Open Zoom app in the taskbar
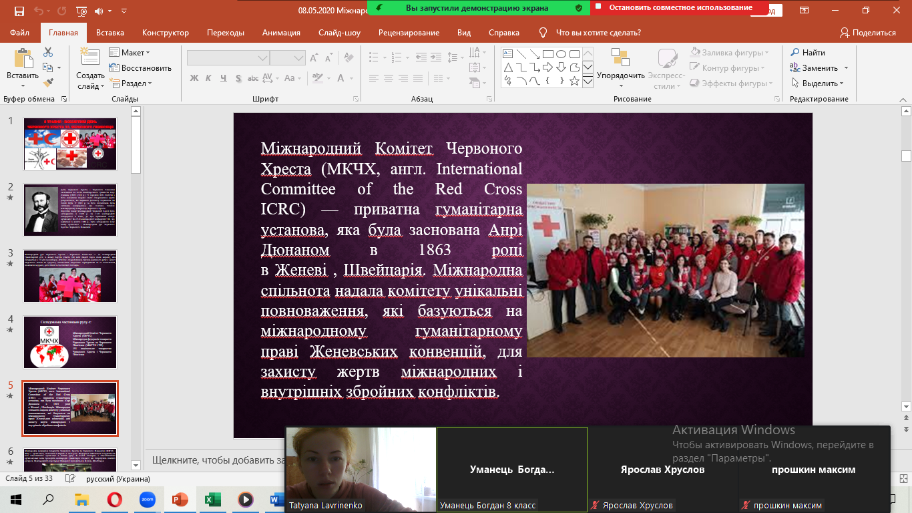Image resolution: width=912 pixels, height=513 pixels. pyautogui.click(x=148, y=499)
